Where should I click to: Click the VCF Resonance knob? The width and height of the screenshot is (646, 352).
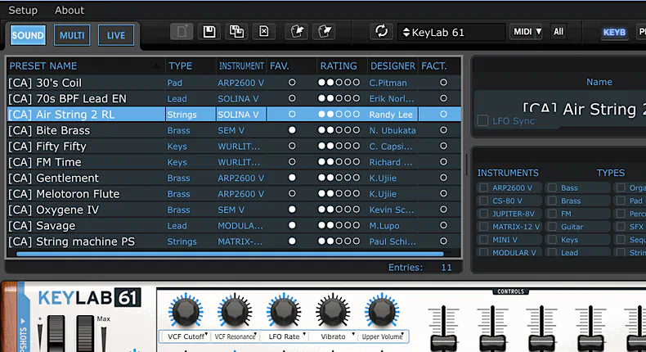pos(235,312)
